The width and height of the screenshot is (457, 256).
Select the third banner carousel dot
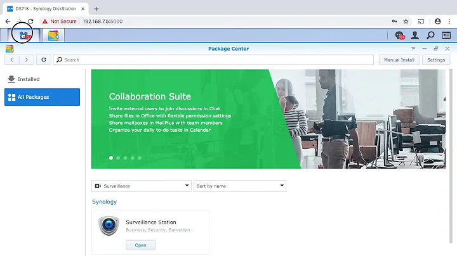(125, 158)
